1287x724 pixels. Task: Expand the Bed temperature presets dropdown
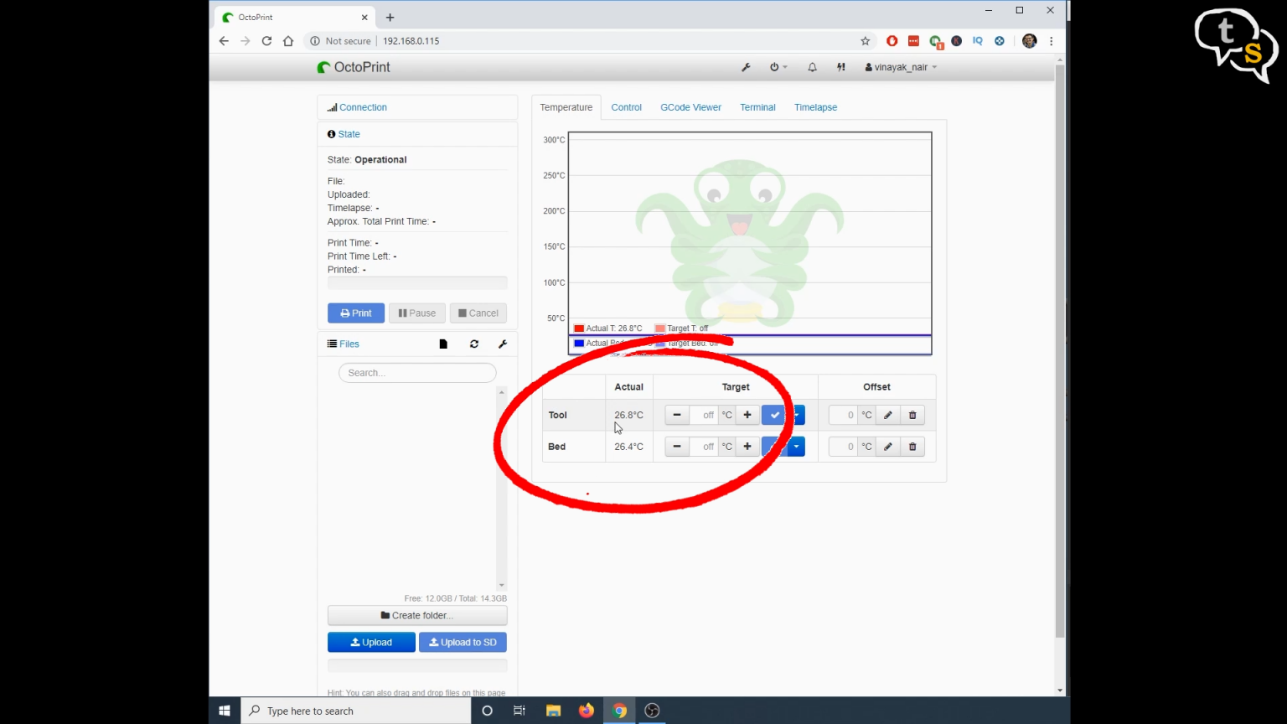(x=795, y=446)
